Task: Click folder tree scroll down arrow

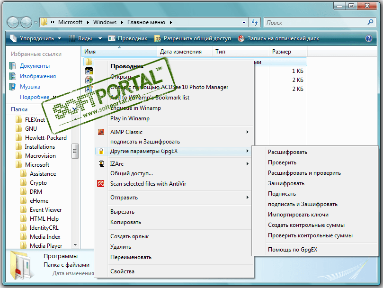Action: pos(75,245)
